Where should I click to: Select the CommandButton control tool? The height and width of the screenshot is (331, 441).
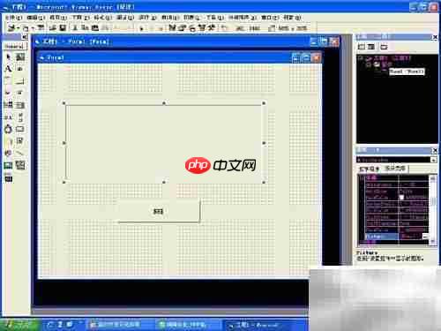click(x=20, y=80)
